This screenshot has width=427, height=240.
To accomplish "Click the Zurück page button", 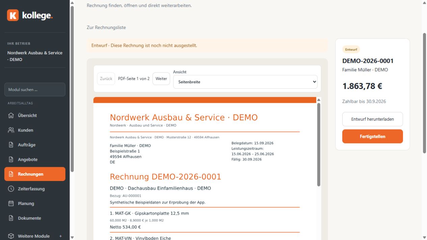I will 106,79.
